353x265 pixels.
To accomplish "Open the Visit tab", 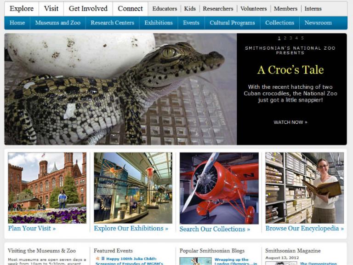I will coord(51,9).
